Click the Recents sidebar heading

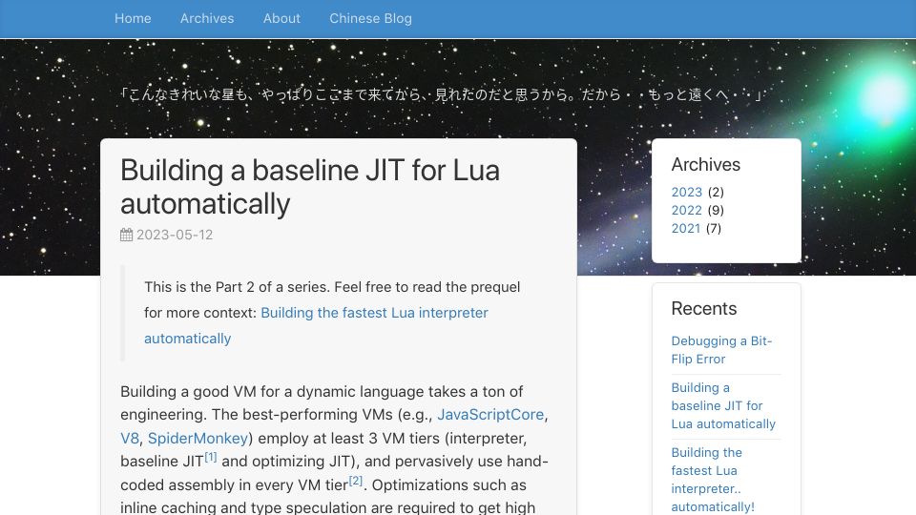704,308
